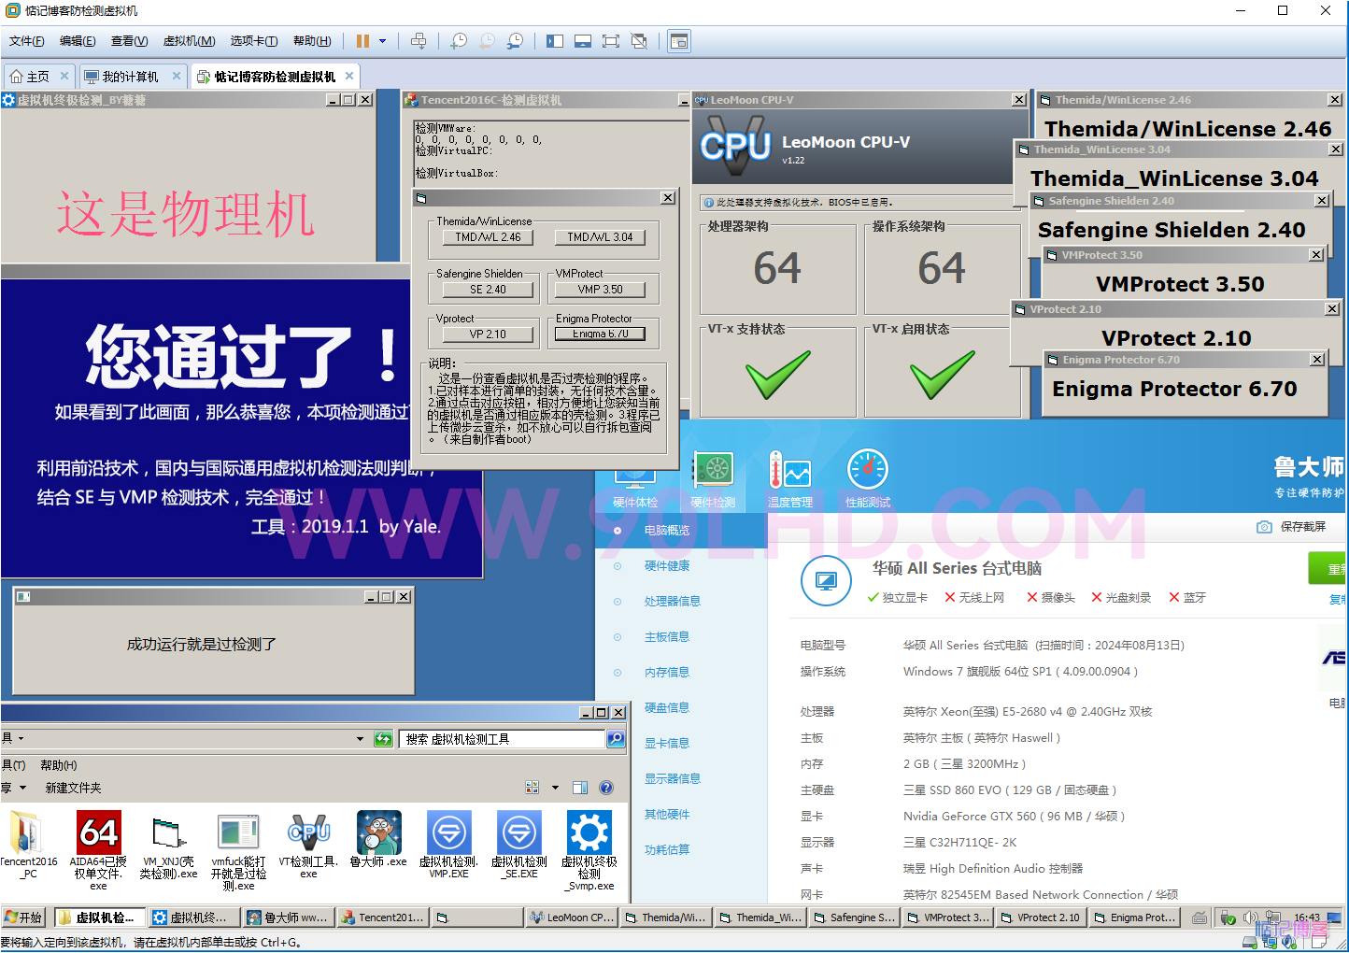
Task: Expand the Explorer address bar history dropdown
Action: coord(361,739)
